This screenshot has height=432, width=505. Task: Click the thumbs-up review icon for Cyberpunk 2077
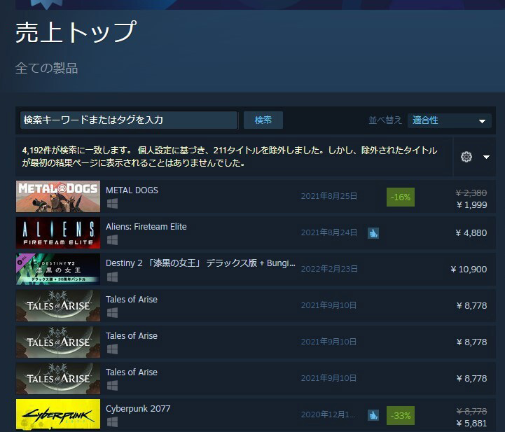373,415
